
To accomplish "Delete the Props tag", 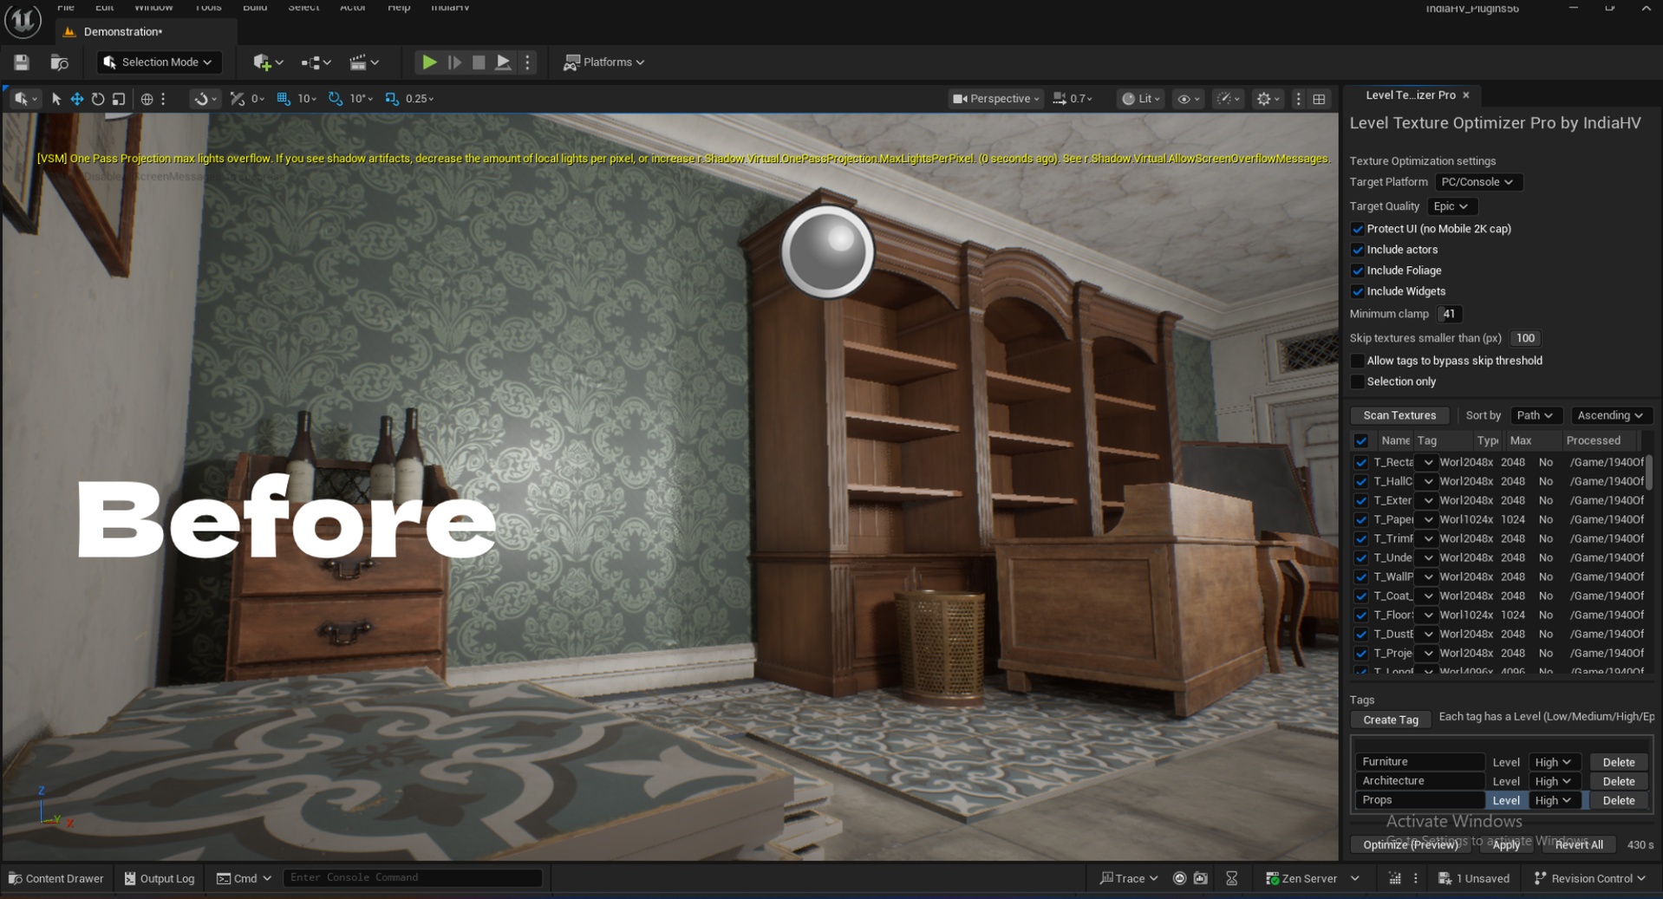I will point(1618,800).
